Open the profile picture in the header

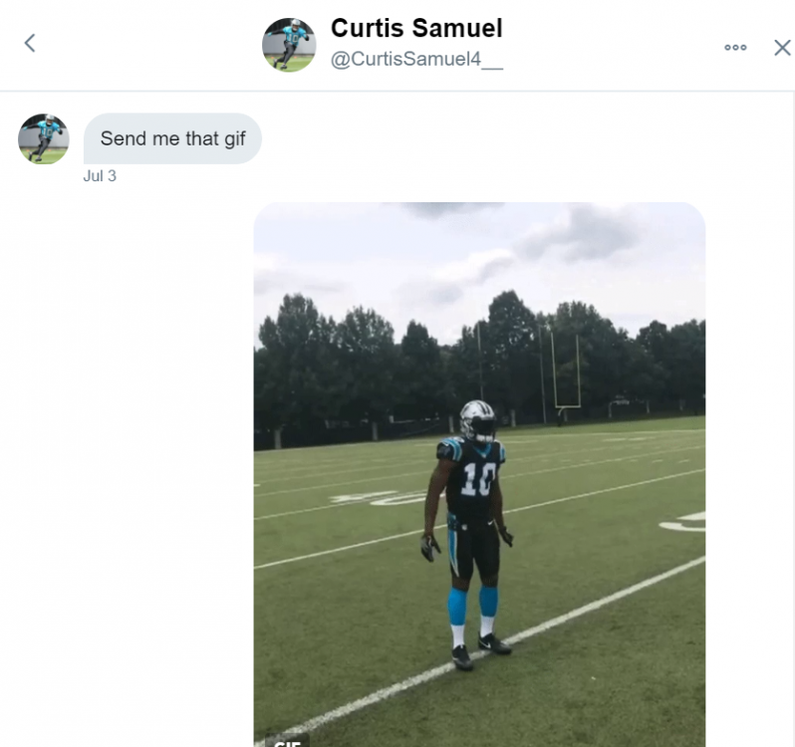tap(289, 45)
